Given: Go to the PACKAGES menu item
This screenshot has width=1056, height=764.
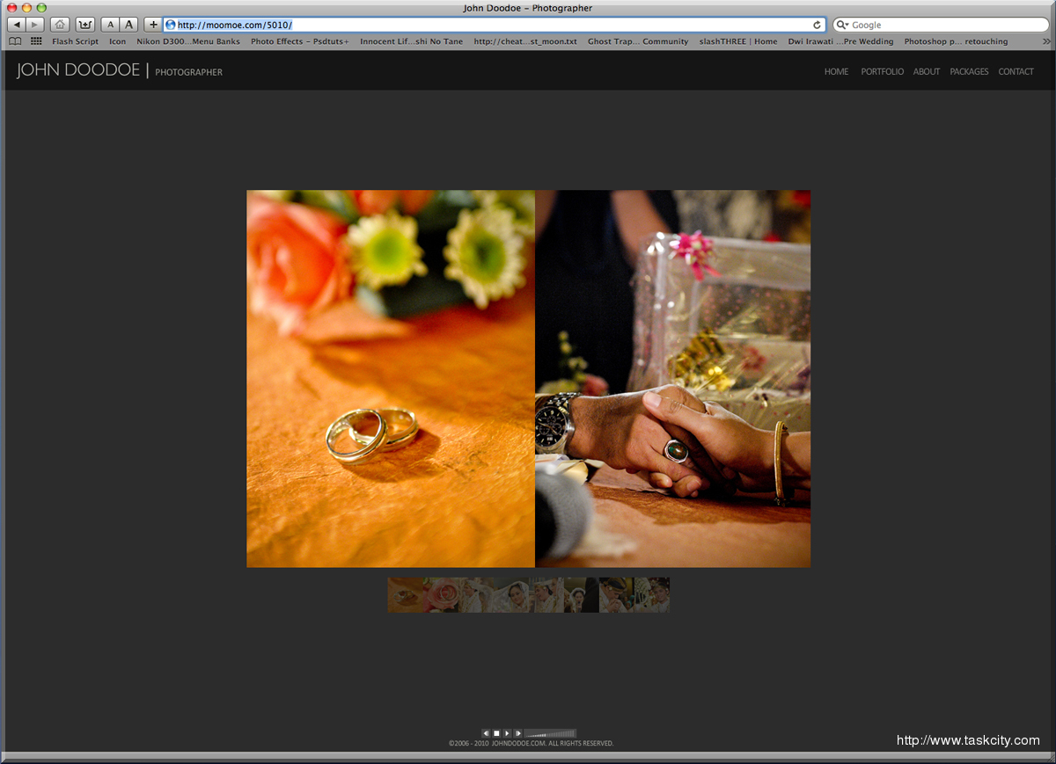Looking at the screenshot, I should [x=969, y=71].
